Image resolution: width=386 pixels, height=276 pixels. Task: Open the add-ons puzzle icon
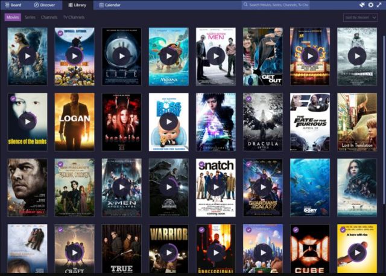[362, 5]
